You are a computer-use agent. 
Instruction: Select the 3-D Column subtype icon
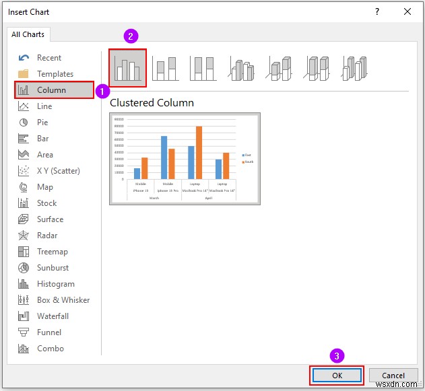click(354, 68)
